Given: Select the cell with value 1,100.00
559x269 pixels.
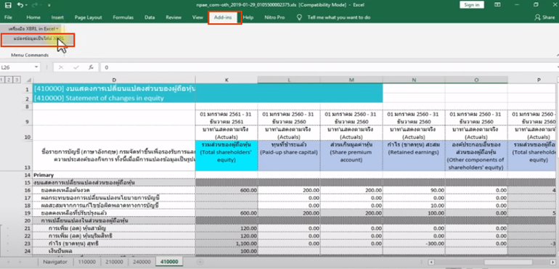Looking at the screenshot, I should click(x=227, y=244).
